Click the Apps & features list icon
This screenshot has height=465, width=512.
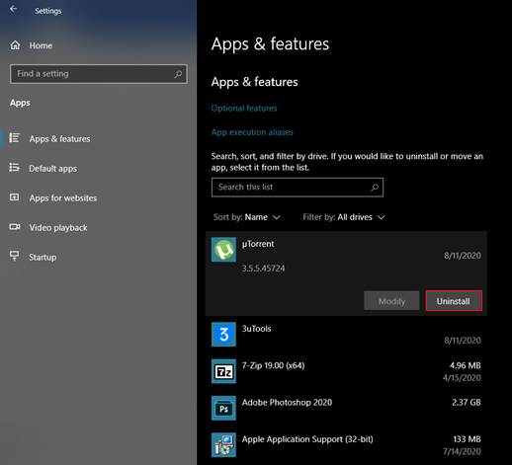click(14, 138)
